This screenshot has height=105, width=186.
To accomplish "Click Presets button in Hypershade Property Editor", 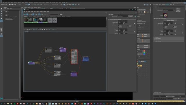I will (130, 16).
